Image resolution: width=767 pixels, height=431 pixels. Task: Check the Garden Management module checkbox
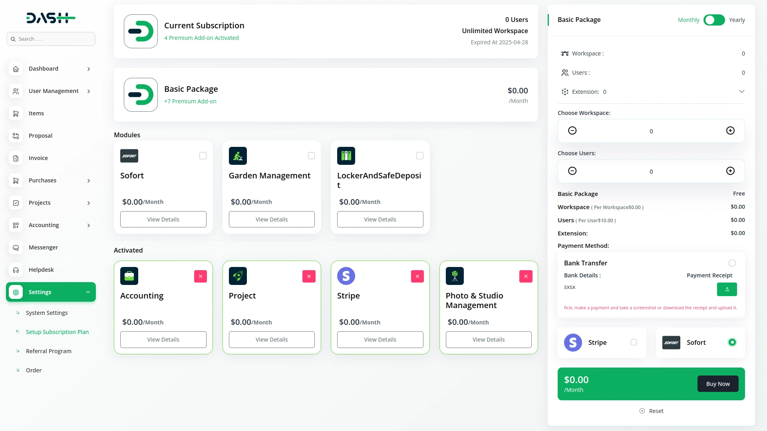pos(311,156)
